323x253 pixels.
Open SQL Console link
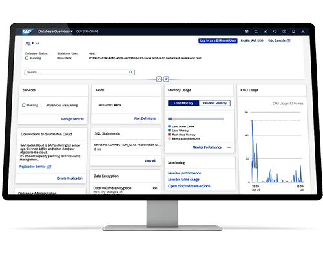click(276, 41)
